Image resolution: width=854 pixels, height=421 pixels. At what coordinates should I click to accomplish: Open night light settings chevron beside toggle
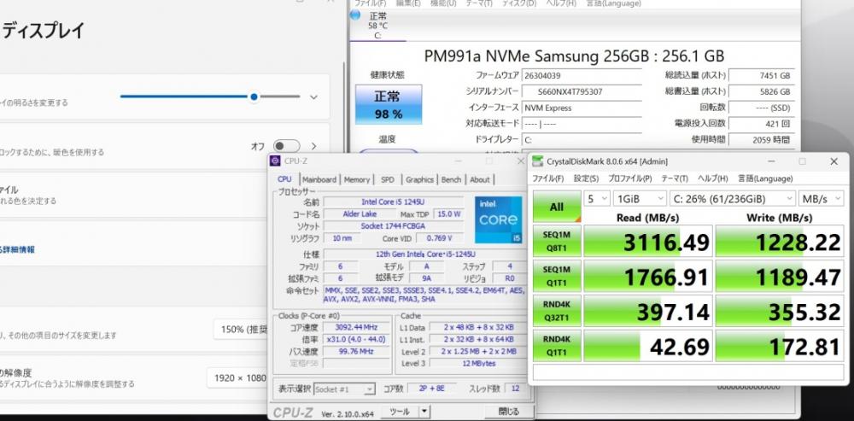point(313,146)
